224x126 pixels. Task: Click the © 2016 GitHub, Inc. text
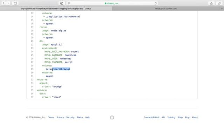point(36,118)
